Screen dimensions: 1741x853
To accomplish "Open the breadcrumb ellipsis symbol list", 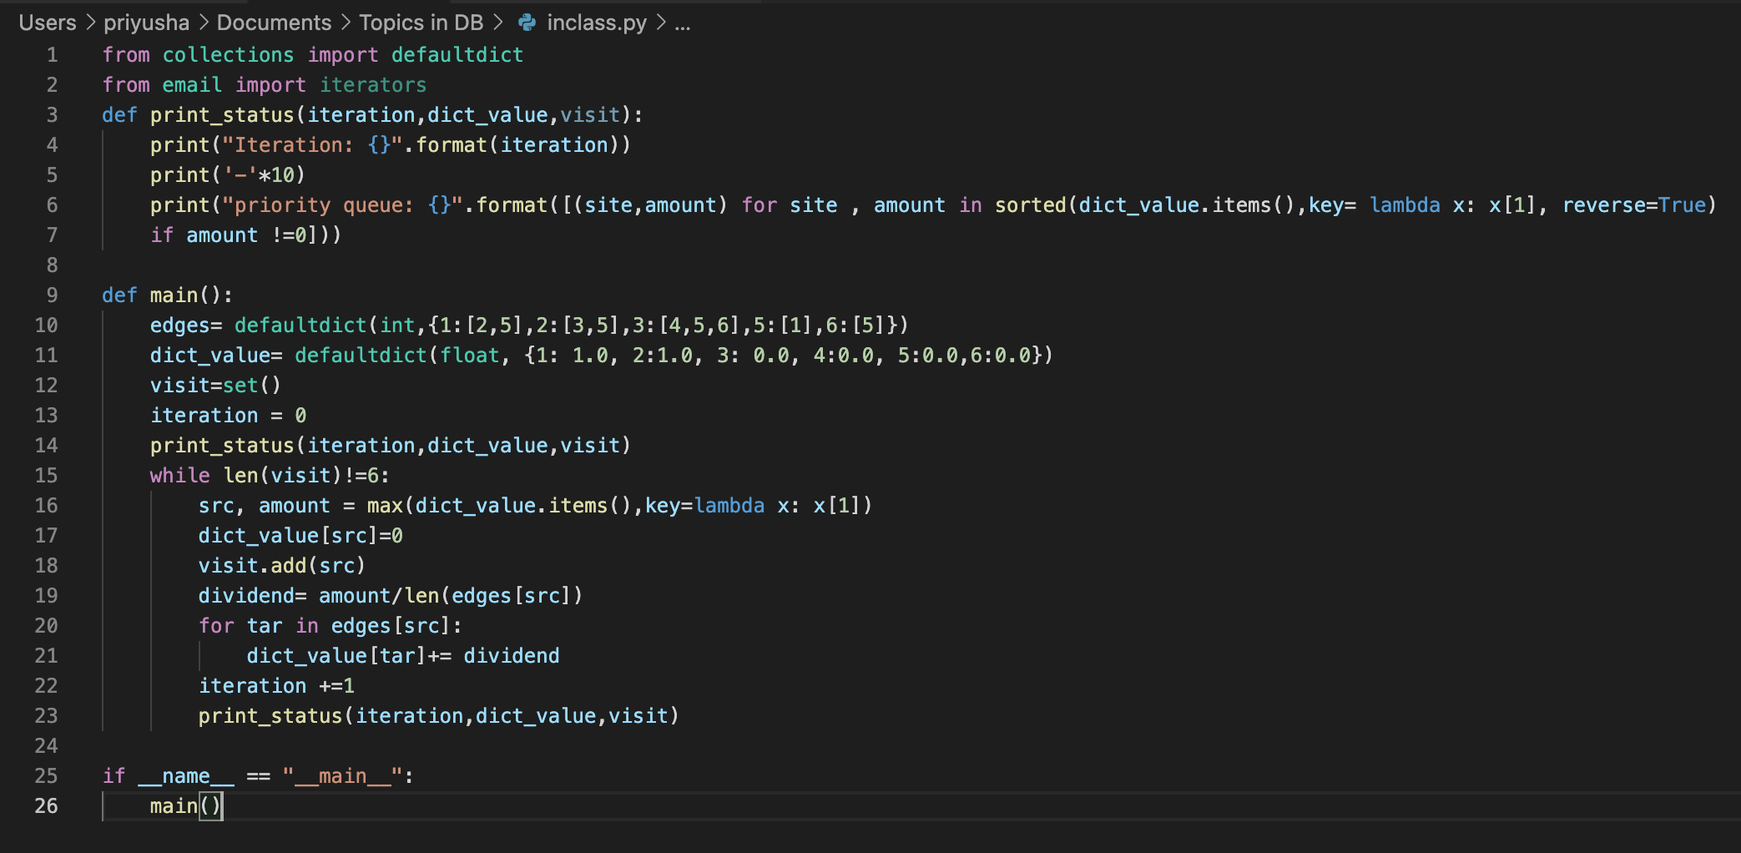I will 683,23.
